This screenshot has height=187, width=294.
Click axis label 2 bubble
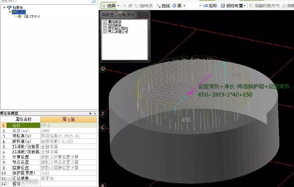(x=102, y=114)
